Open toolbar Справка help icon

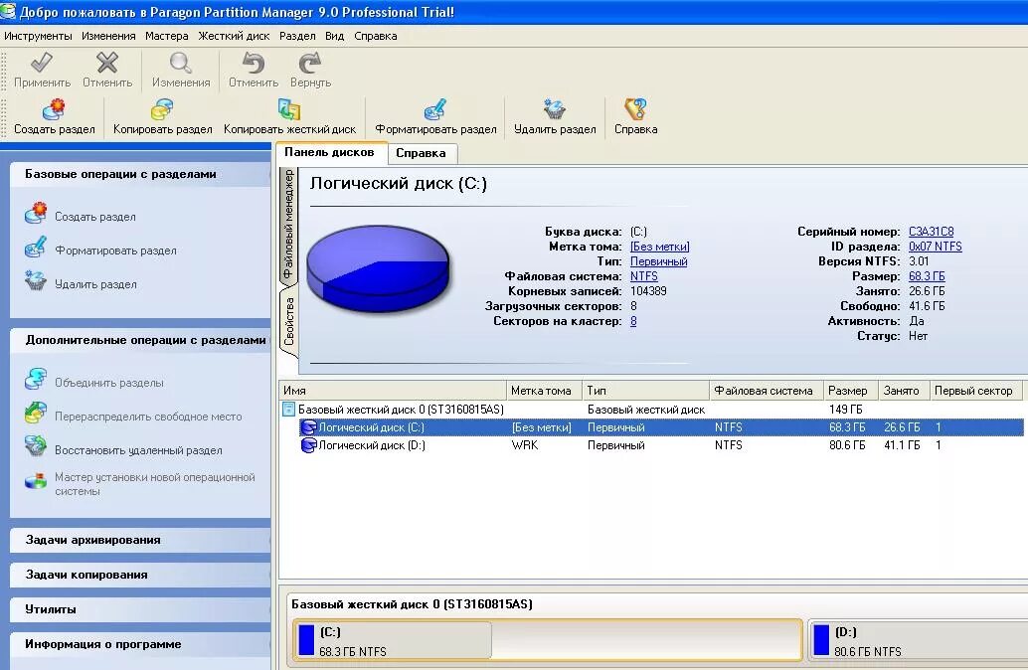coord(635,109)
